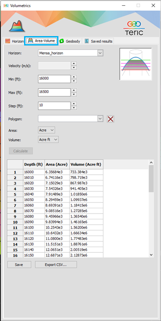Increase Min (ft) with up arrow
This screenshot has width=161, height=321.
74,77
